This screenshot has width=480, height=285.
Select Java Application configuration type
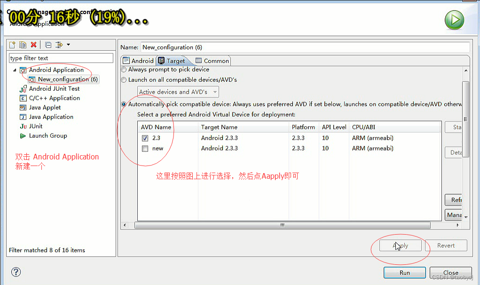(51, 117)
